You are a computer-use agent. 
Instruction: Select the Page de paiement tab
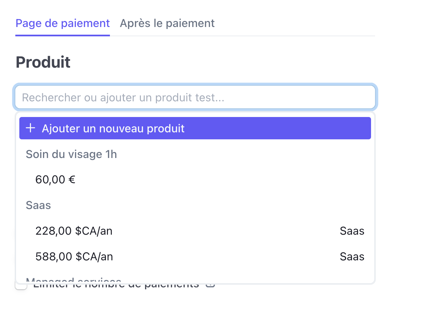(63, 23)
